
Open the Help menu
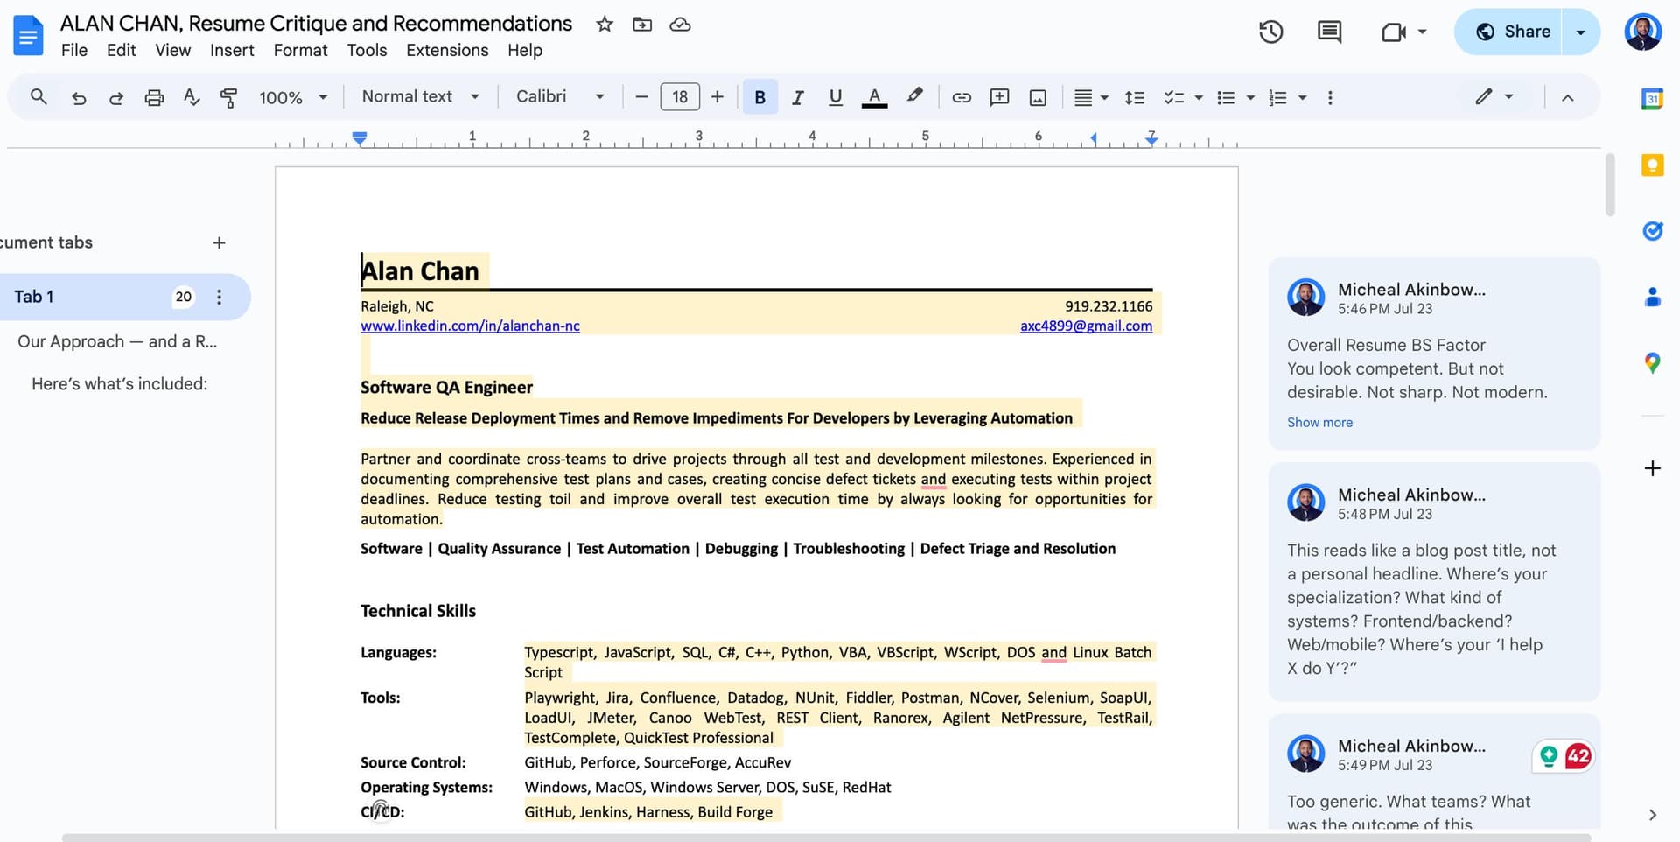(x=525, y=50)
